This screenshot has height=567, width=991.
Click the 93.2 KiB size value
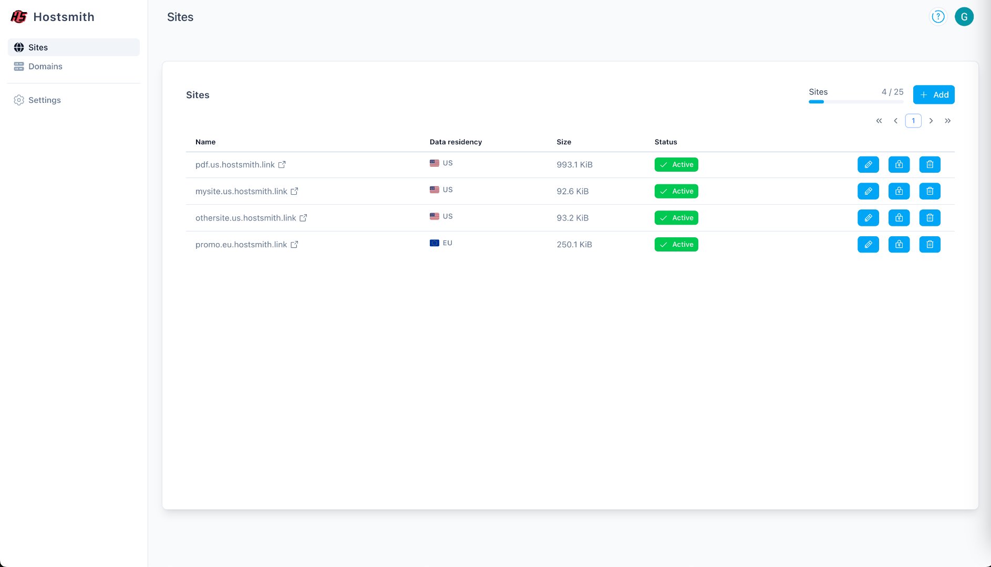pos(573,218)
